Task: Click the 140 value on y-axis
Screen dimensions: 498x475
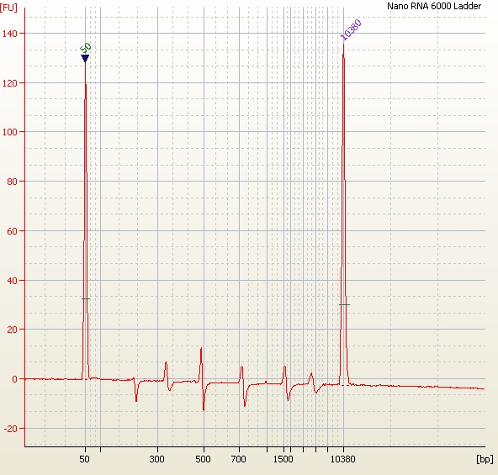Action: click(x=9, y=34)
